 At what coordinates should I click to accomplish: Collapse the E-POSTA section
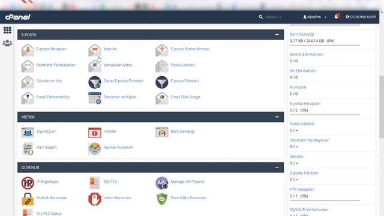(x=277, y=35)
